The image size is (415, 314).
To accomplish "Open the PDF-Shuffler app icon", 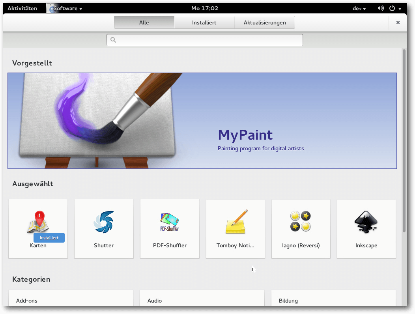I will click(170, 222).
